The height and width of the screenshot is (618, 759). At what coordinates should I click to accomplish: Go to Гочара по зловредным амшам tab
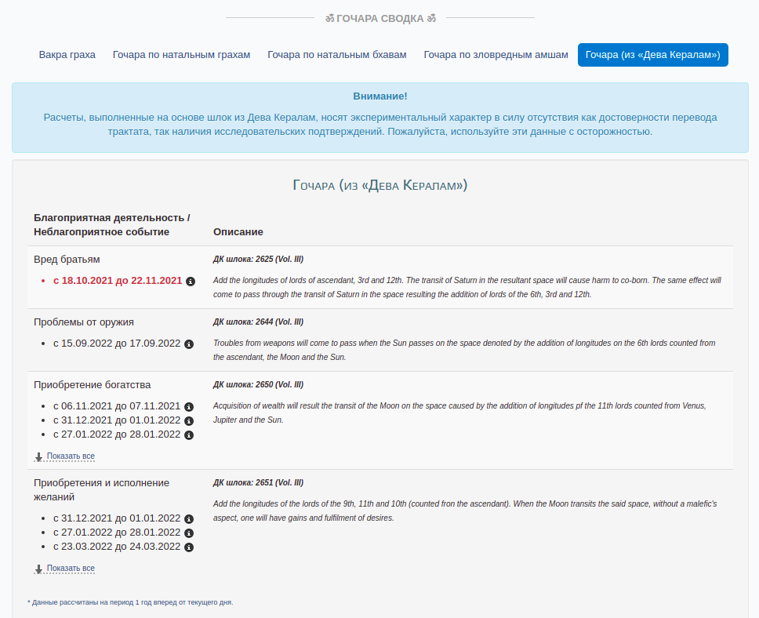click(496, 55)
